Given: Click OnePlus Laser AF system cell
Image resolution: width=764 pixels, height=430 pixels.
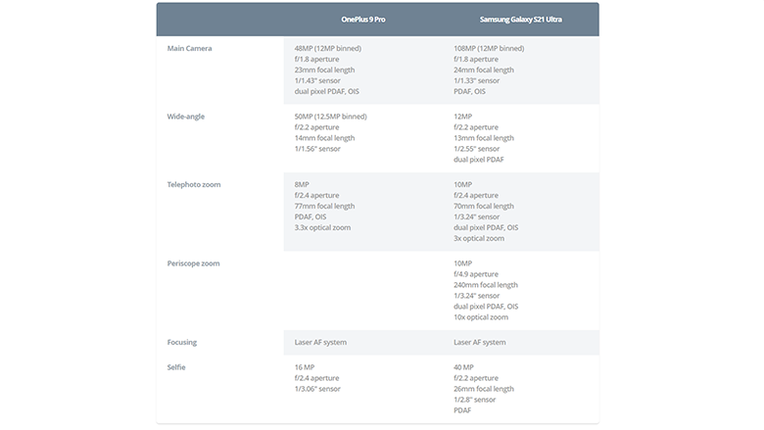Looking at the screenshot, I should [x=320, y=342].
